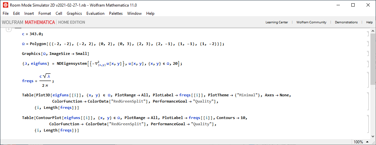Click the Plot3D function name
Screen dimensions: 376x145
(43, 95)
